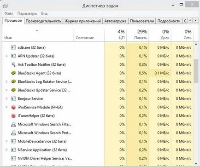This screenshot has height=167, width=200.
Task: Expand the APN Updater process group
Action: coord(6,56)
